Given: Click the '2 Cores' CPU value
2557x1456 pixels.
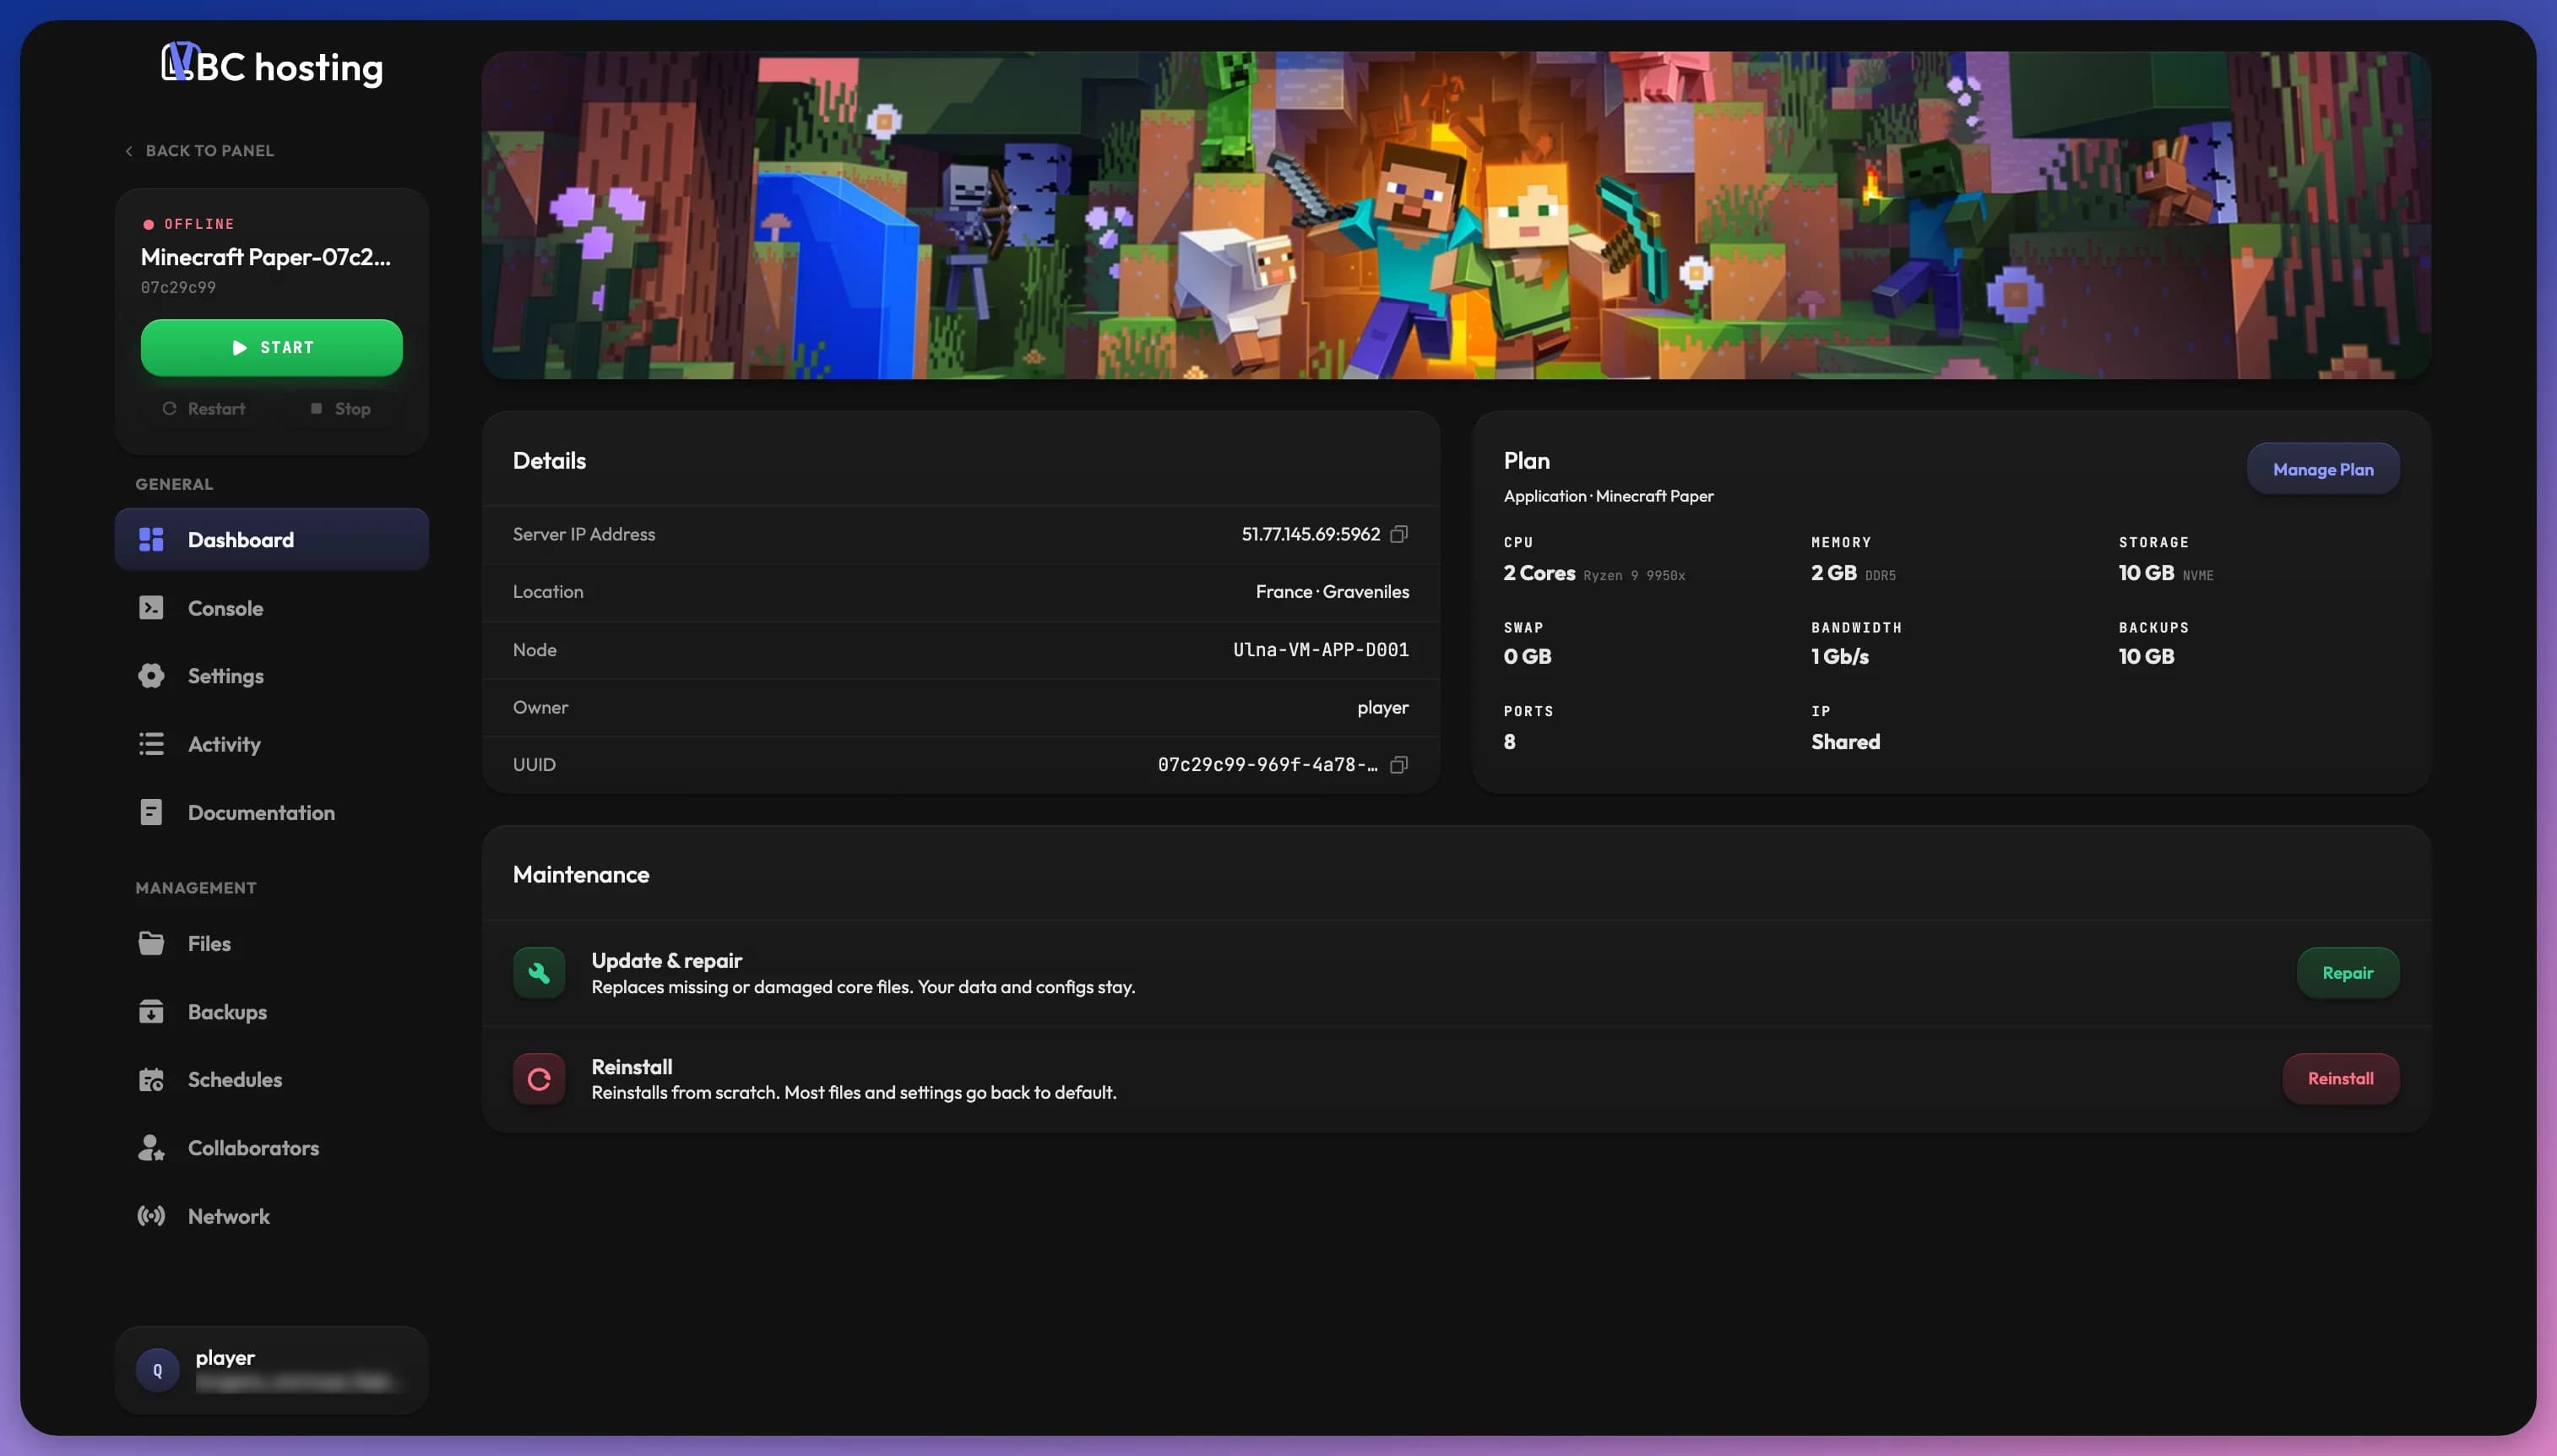Looking at the screenshot, I should [x=1539, y=573].
